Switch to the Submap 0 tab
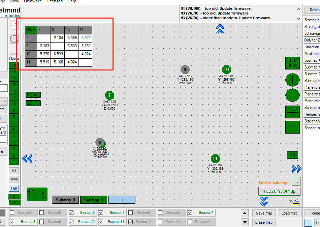 [x=65, y=200]
